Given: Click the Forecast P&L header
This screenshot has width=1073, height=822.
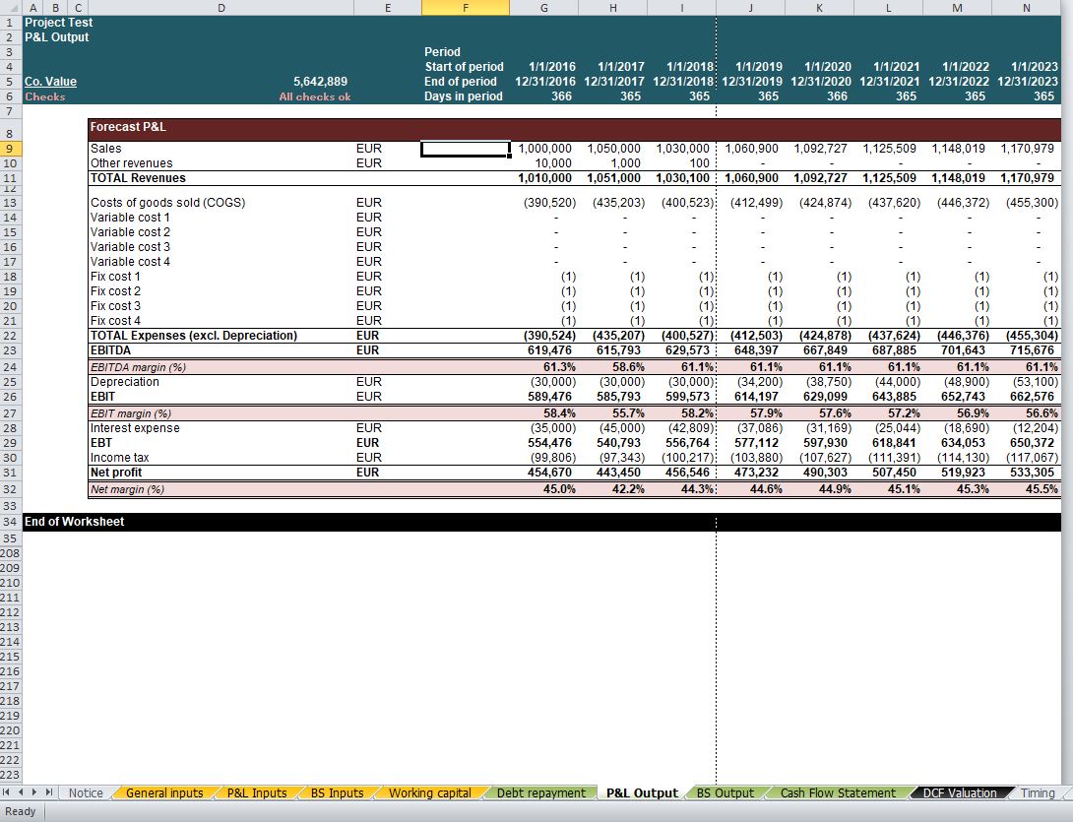Looking at the screenshot, I should [128, 127].
